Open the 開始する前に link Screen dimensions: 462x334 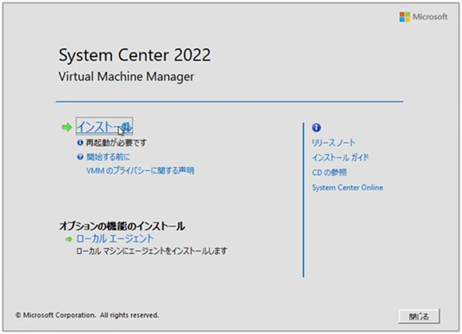pos(108,157)
